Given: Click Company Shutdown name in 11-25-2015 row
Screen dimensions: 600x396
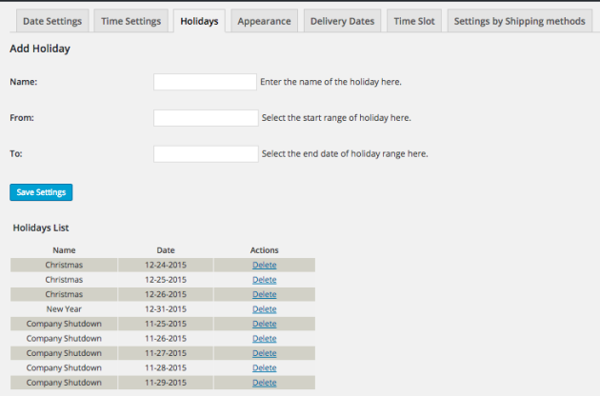Looking at the screenshot, I should [64, 324].
